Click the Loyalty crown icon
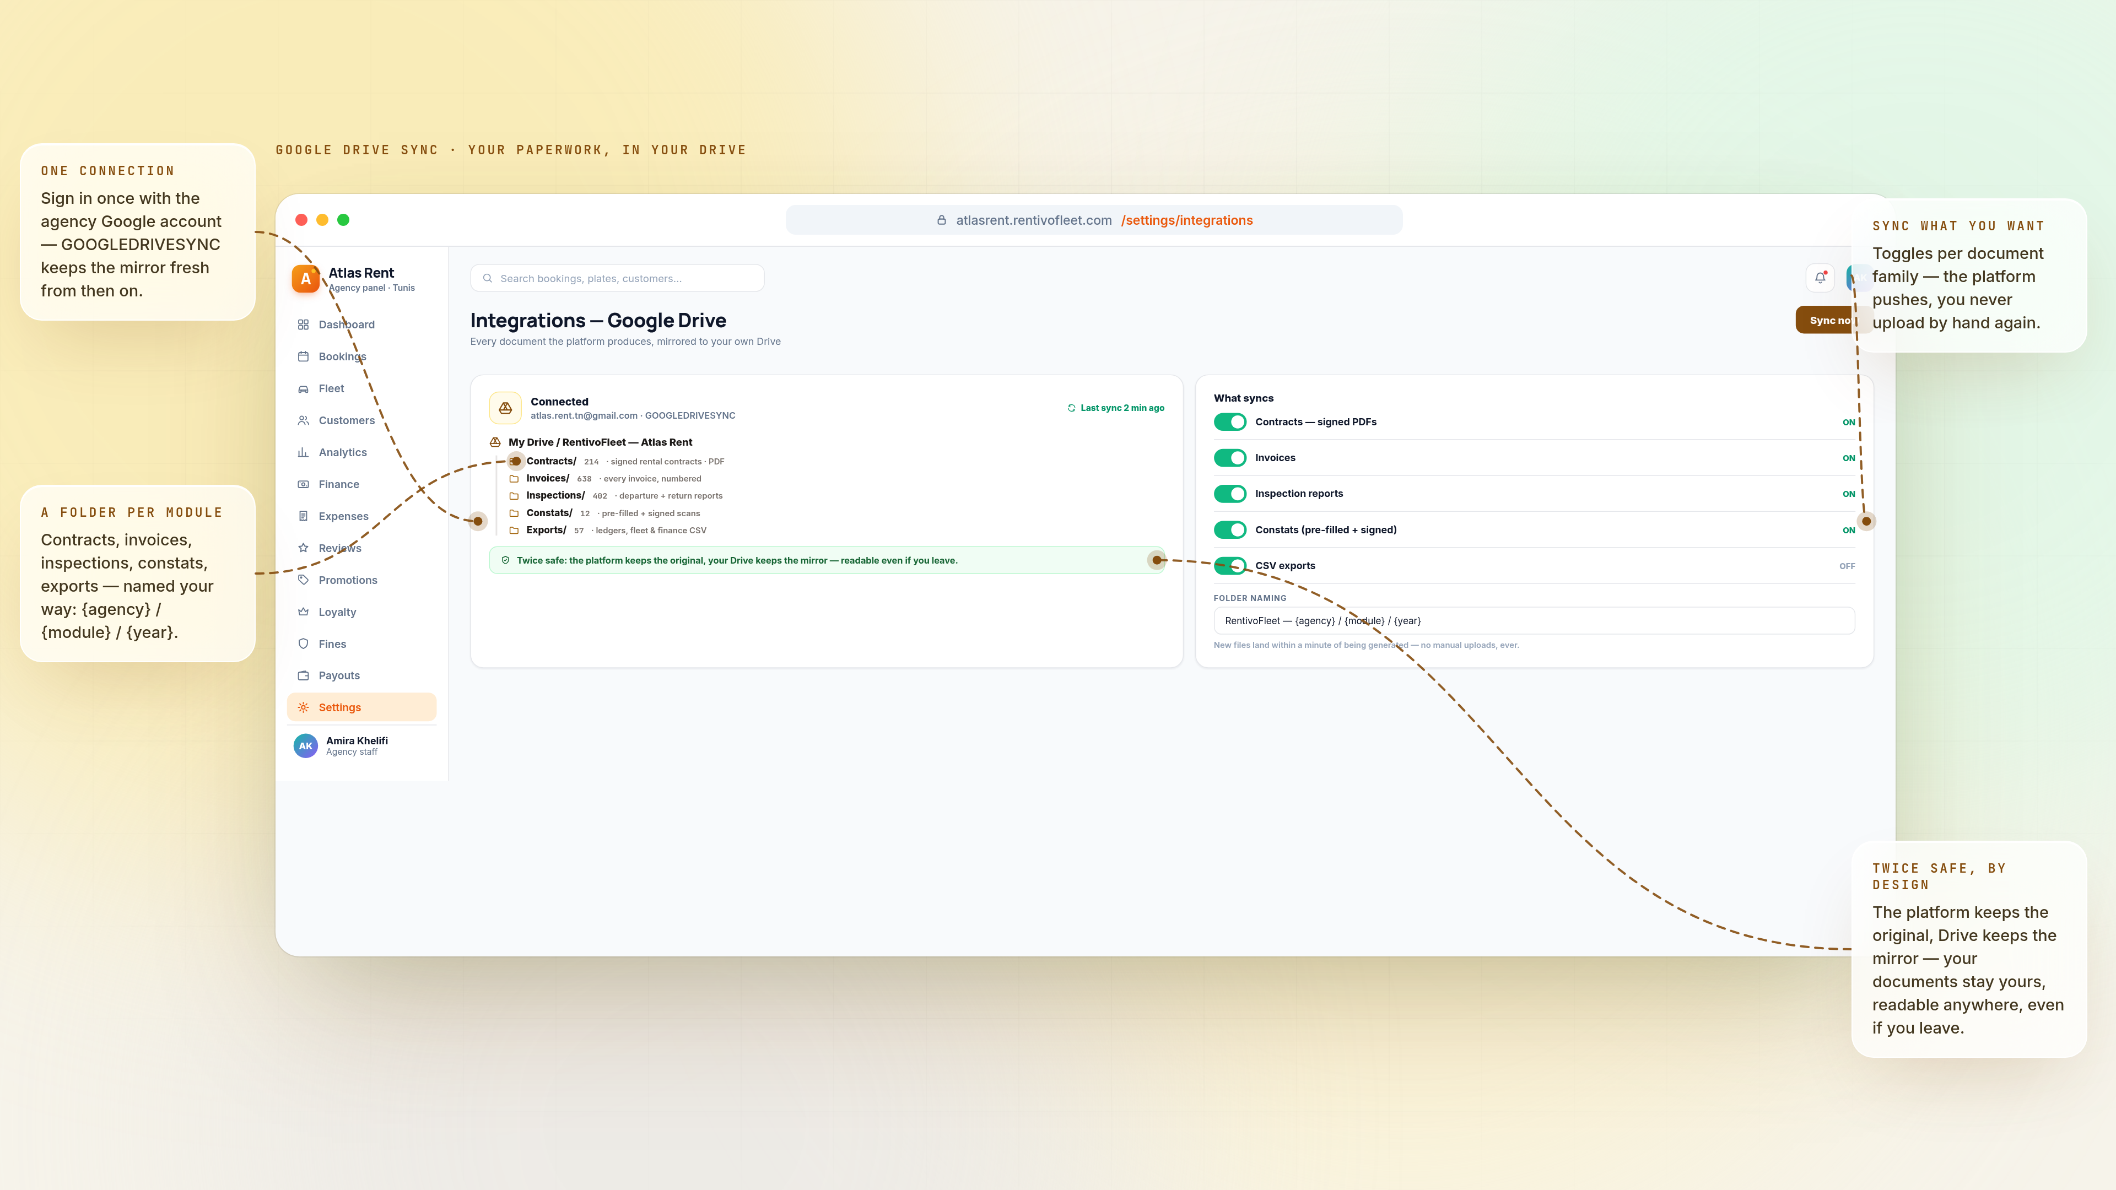 (303, 612)
